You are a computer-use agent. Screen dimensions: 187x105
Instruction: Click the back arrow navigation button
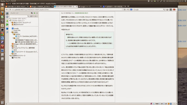[7, 10]
